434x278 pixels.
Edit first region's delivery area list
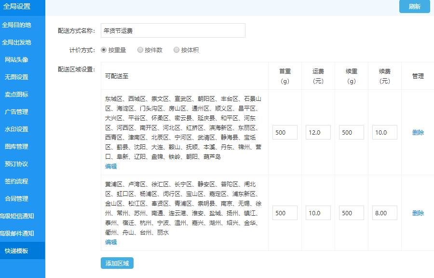tap(111, 167)
